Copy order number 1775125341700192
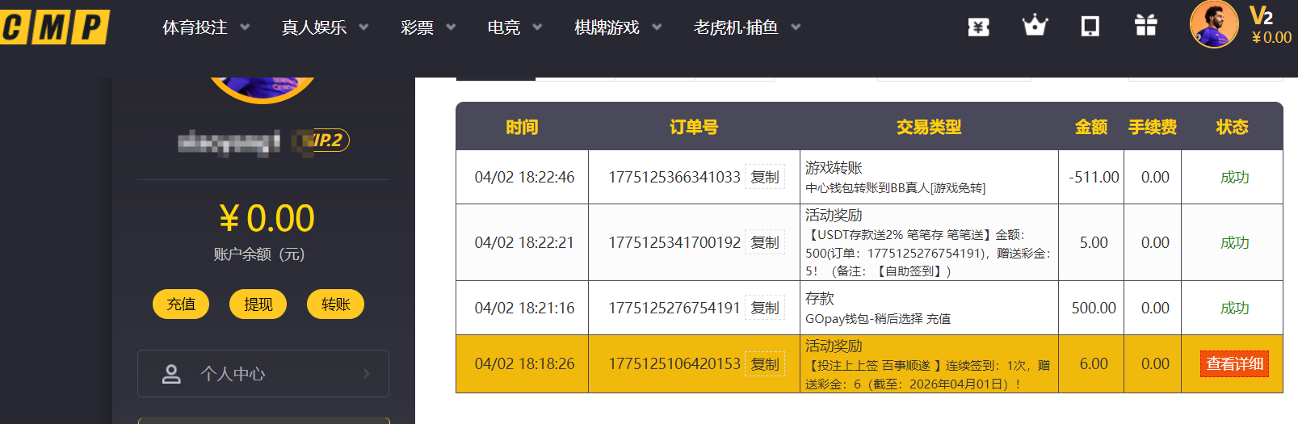1298x424 pixels. click(765, 242)
